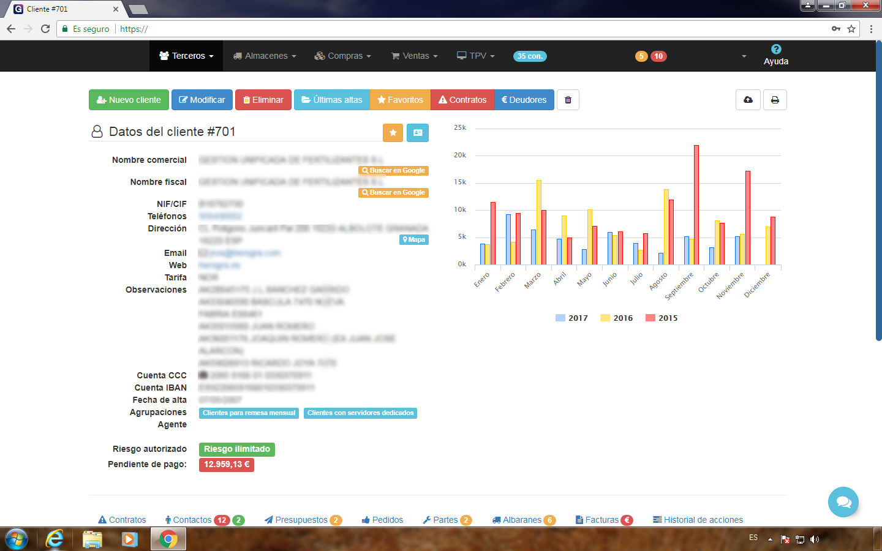Toggle the 2015 series in chart legend
Screen dimensions: 882x551
click(661, 318)
